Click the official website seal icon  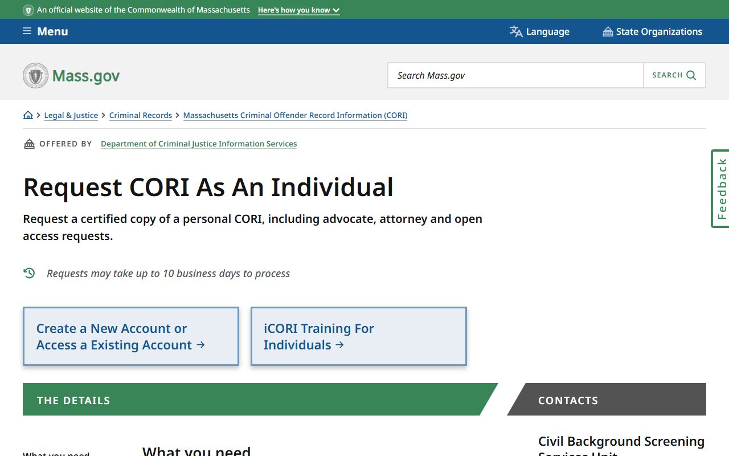pos(28,10)
